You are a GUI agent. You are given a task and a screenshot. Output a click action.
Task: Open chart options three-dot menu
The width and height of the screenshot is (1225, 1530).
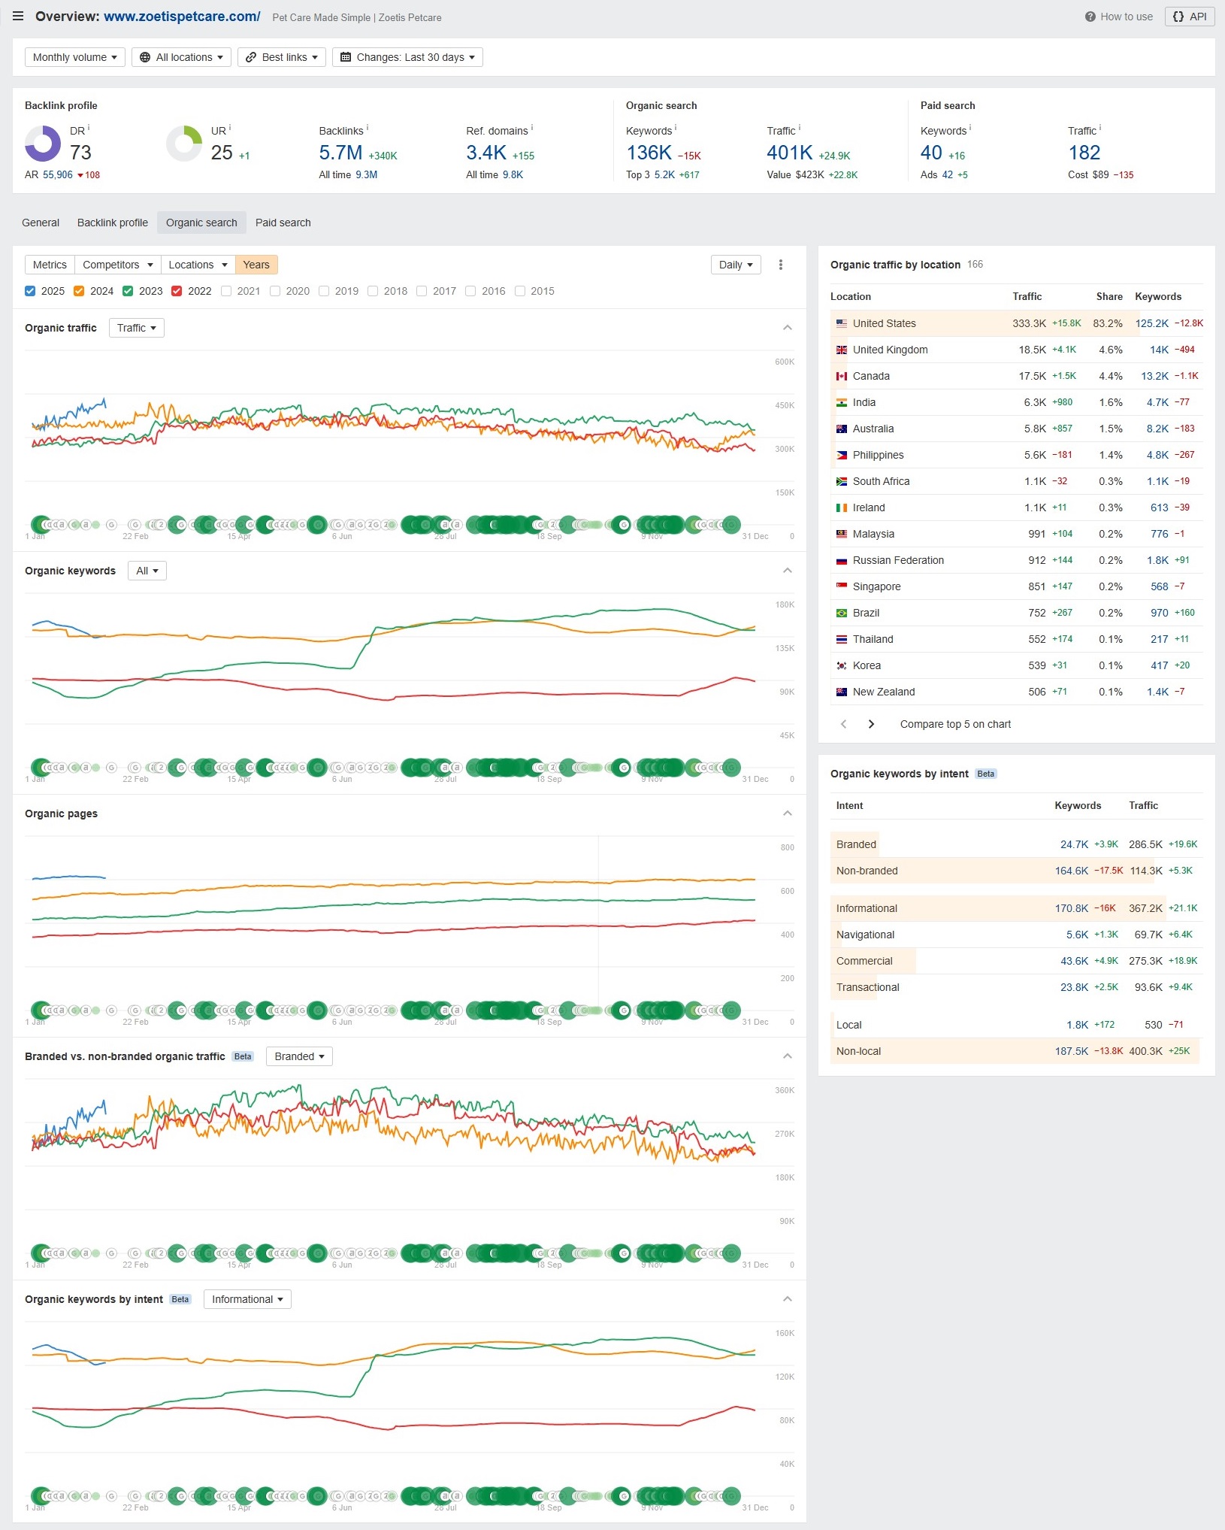click(x=781, y=265)
